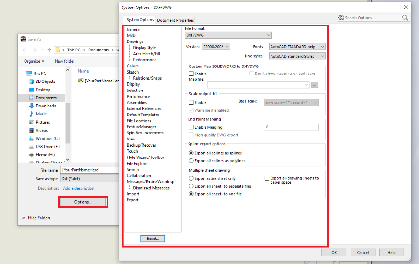Screen dimensions: 419x264
Task: Click the up-folder arrow in Save As
Action: [49, 50]
